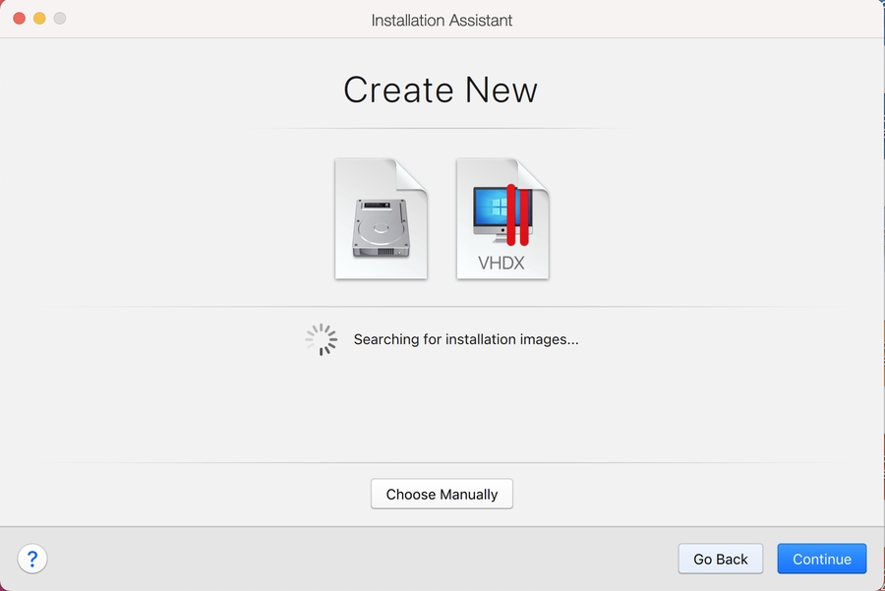
Task: Click the VHDX virtual disk file icon
Action: pos(501,218)
